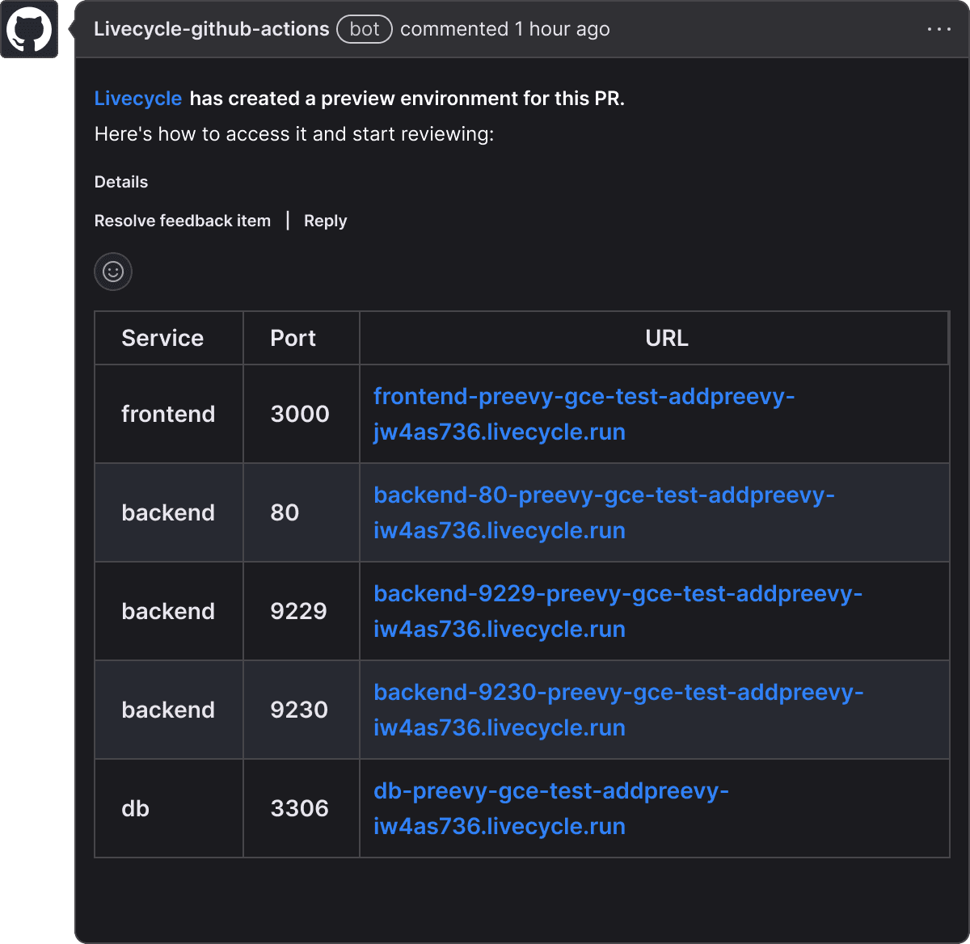Add a reaction with the smiley icon
This screenshot has width=970, height=944.
pos(113,272)
